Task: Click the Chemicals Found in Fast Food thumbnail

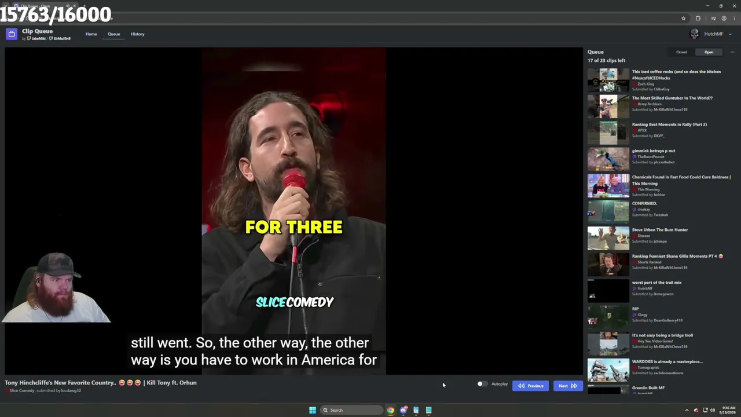Action: [608, 185]
